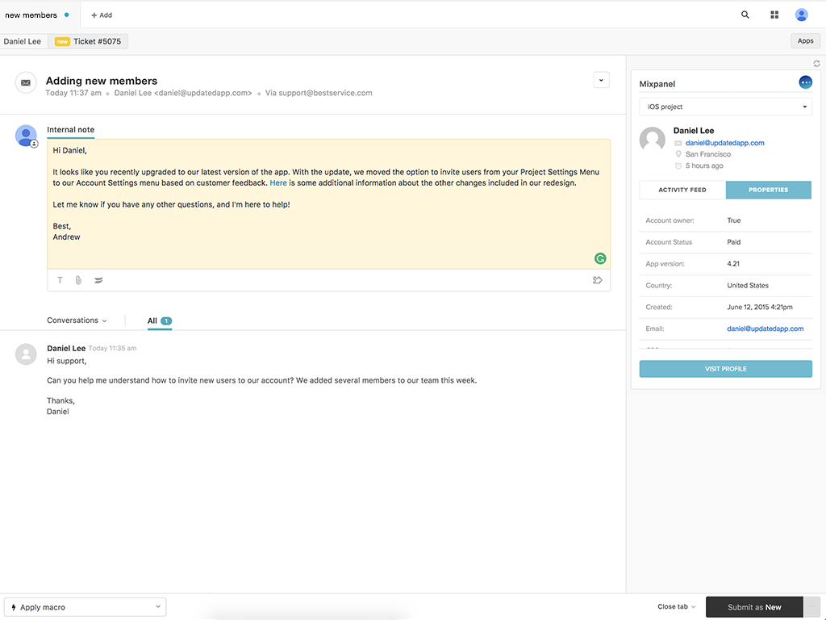826x620 pixels.
Task: Click the Mixpanel blue dots icon
Action: 805,82
